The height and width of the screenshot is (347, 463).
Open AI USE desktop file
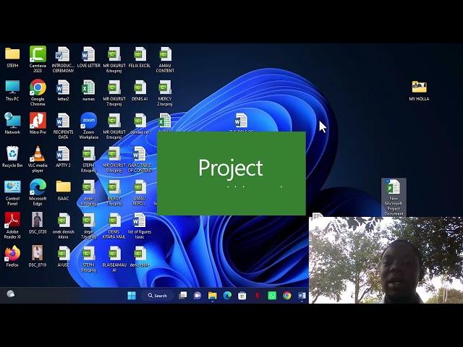pyautogui.click(x=63, y=257)
